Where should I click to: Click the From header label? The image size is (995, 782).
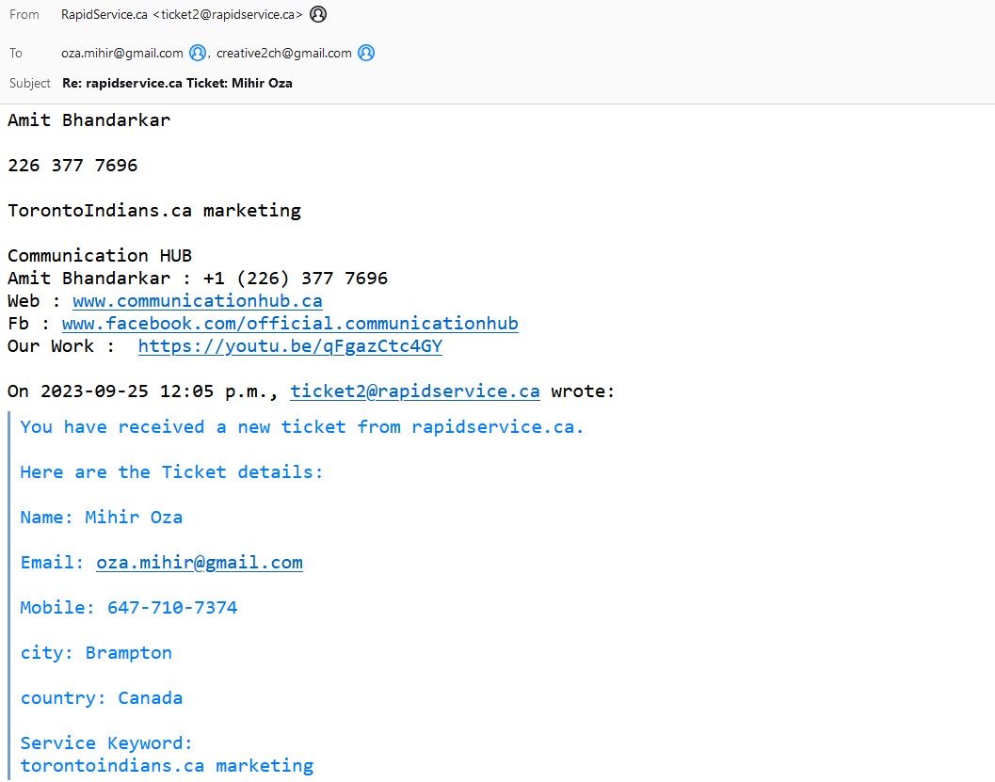pos(24,14)
